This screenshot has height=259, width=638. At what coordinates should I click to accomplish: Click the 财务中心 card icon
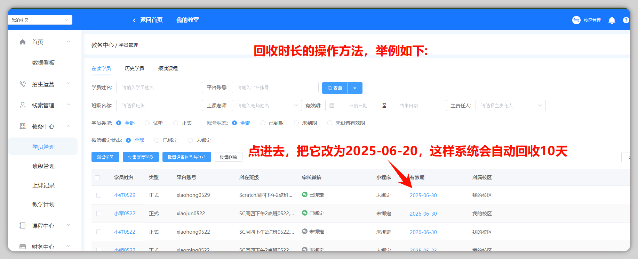pyautogui.click(x=23, y=247)
